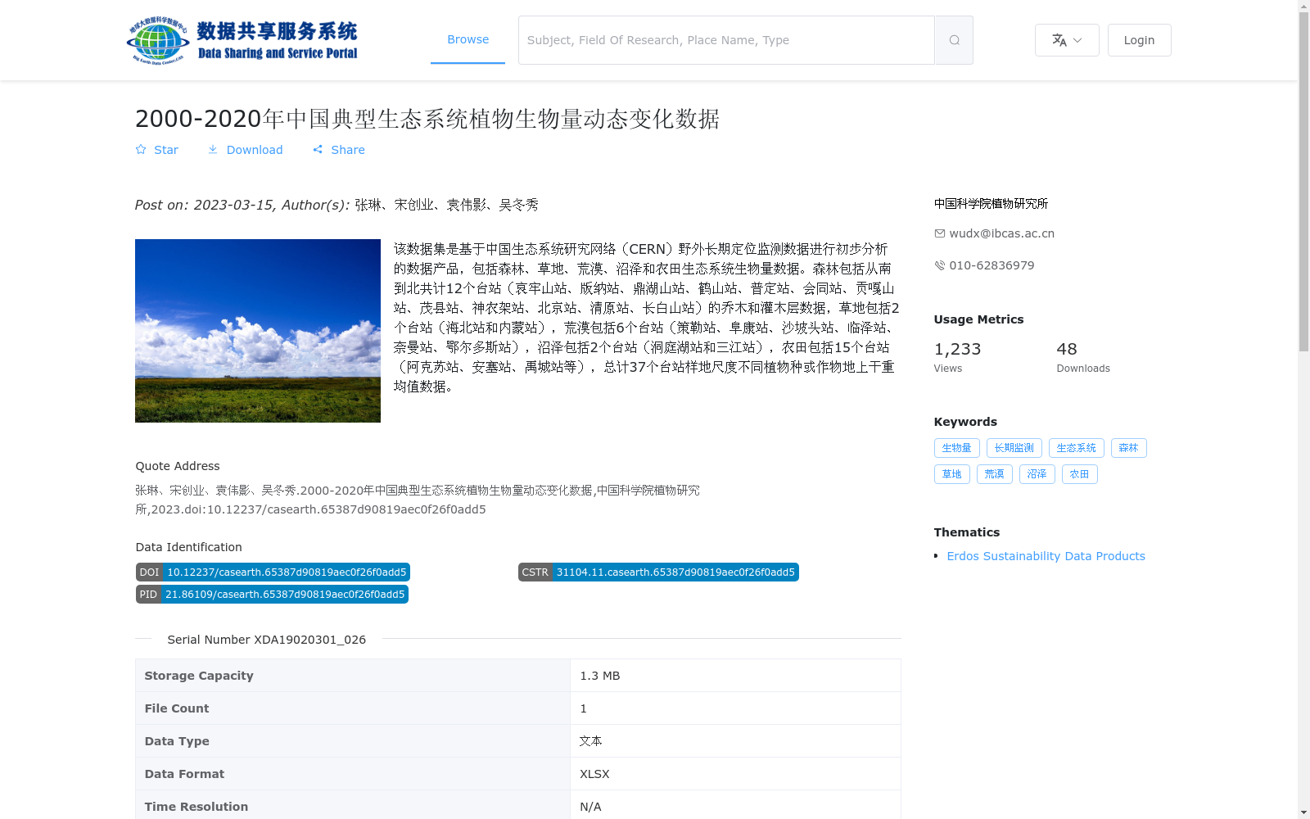1310x819 pixels.
Task: Click the star icon to favorite dataset
Action: [141, 150]
